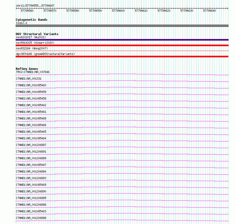Click ruler position 57794620
This screenshot has width=236, height=224.
tap(164, 11)
